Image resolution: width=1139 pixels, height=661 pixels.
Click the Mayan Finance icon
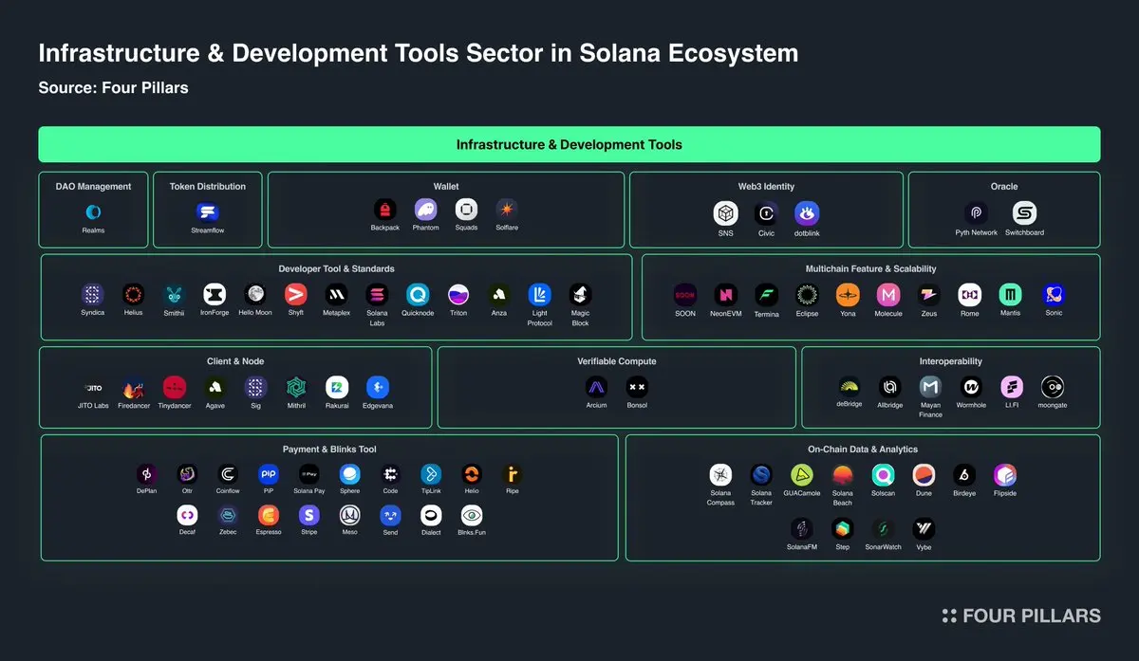(x=930, y=387)
